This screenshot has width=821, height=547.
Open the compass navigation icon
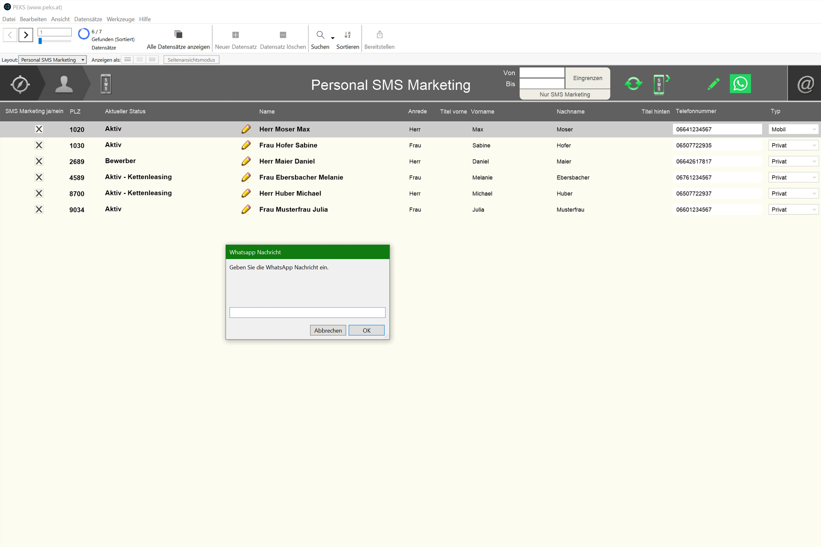click(20, 84)
